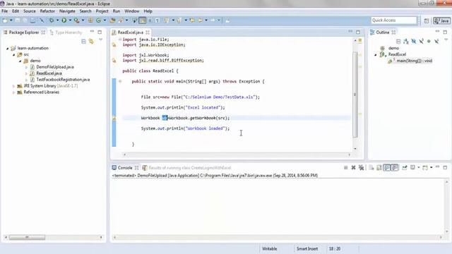Select ReadExcel.java in Package Explorer

pos(49,73)
